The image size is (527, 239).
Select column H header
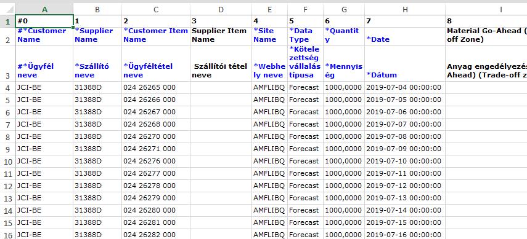pyautogui.click(x=405, y=9)
